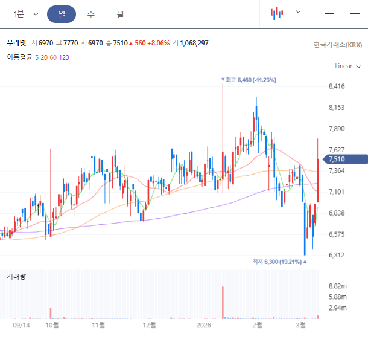371x345 pixels.
Task: Click the red up-arrow next to 560
Action: pos(131,43)
